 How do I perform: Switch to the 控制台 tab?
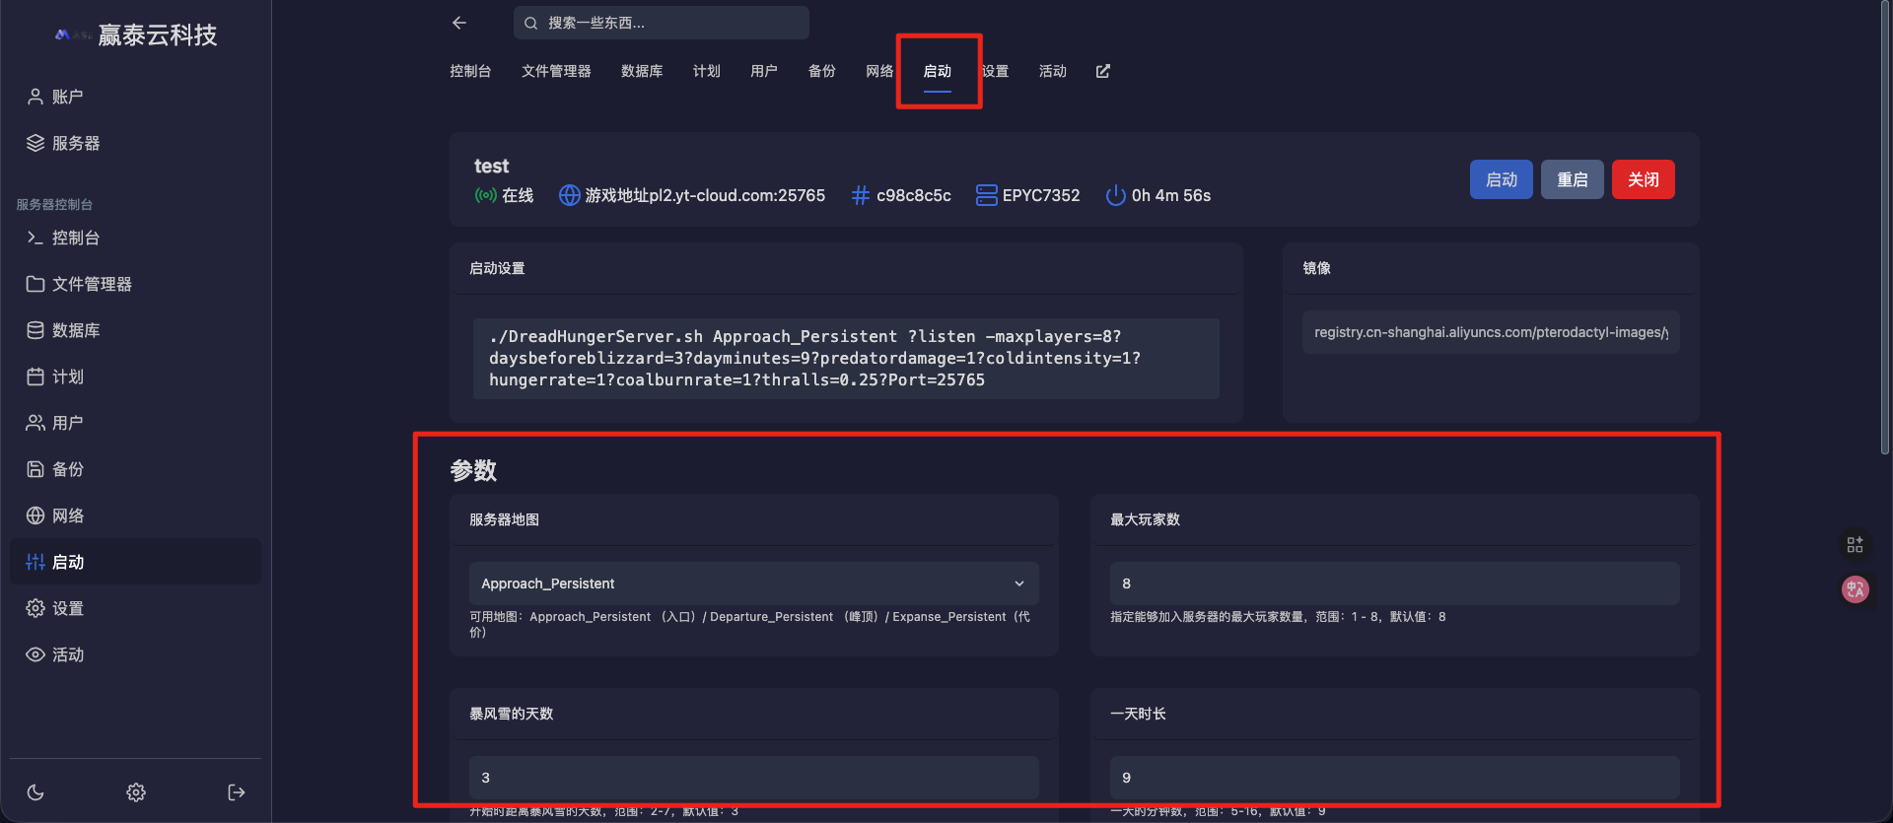coord(470,71)
